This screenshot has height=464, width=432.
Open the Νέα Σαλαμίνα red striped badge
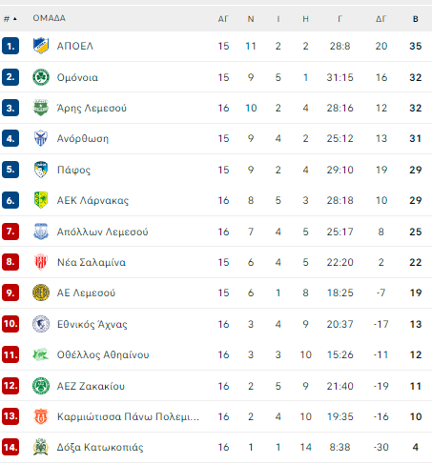coord(41,262)
